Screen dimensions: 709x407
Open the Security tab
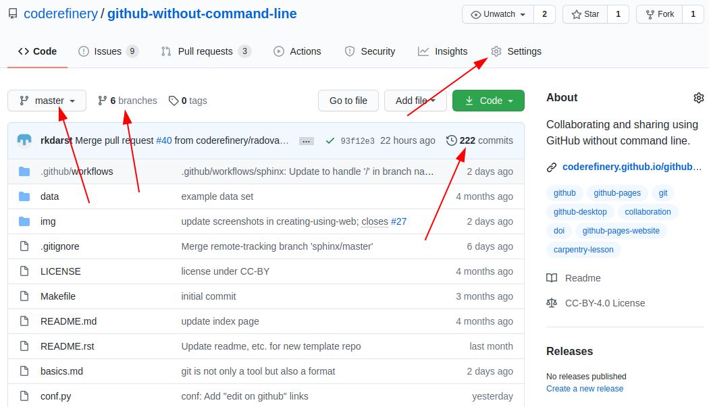point(369,51)
